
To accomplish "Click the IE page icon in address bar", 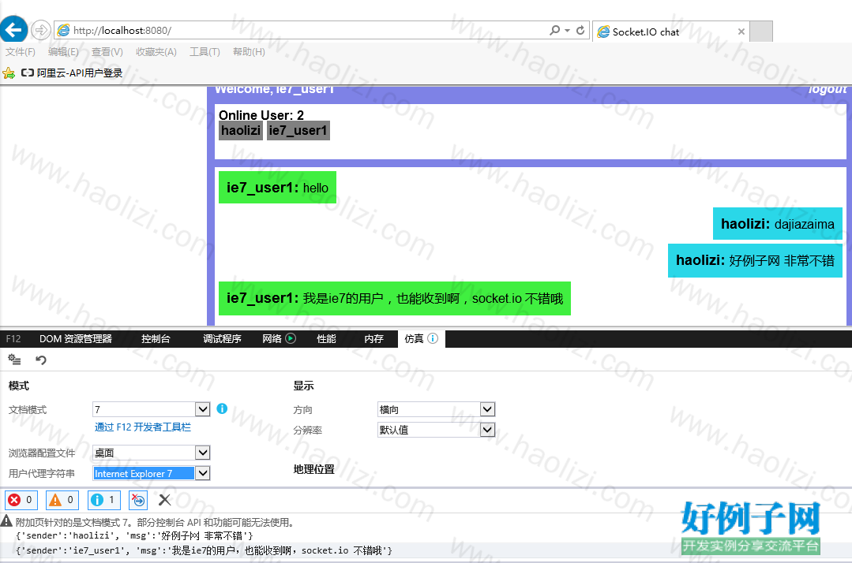I will pos(64,31).
